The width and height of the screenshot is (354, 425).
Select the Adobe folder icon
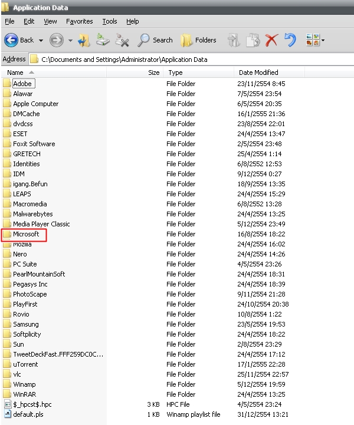7,84
